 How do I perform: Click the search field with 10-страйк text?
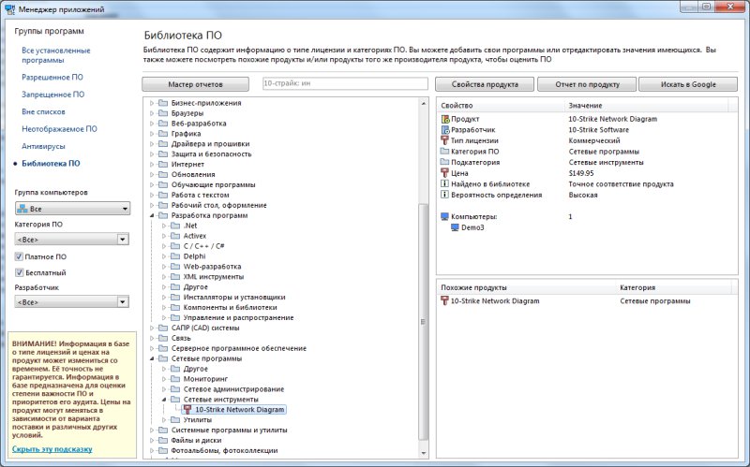345,83
